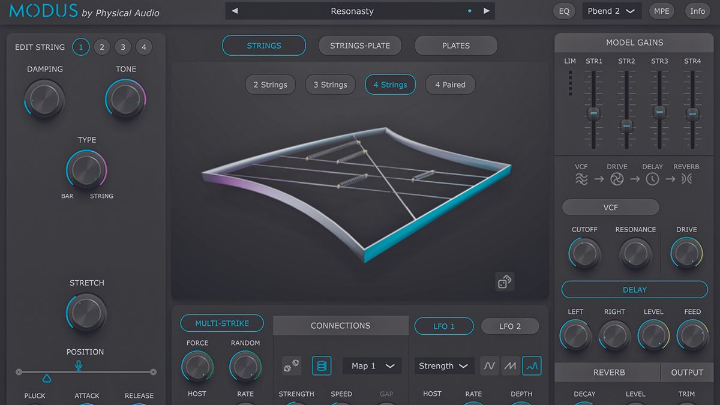Switch to the Plates model tab

point(456,46)
